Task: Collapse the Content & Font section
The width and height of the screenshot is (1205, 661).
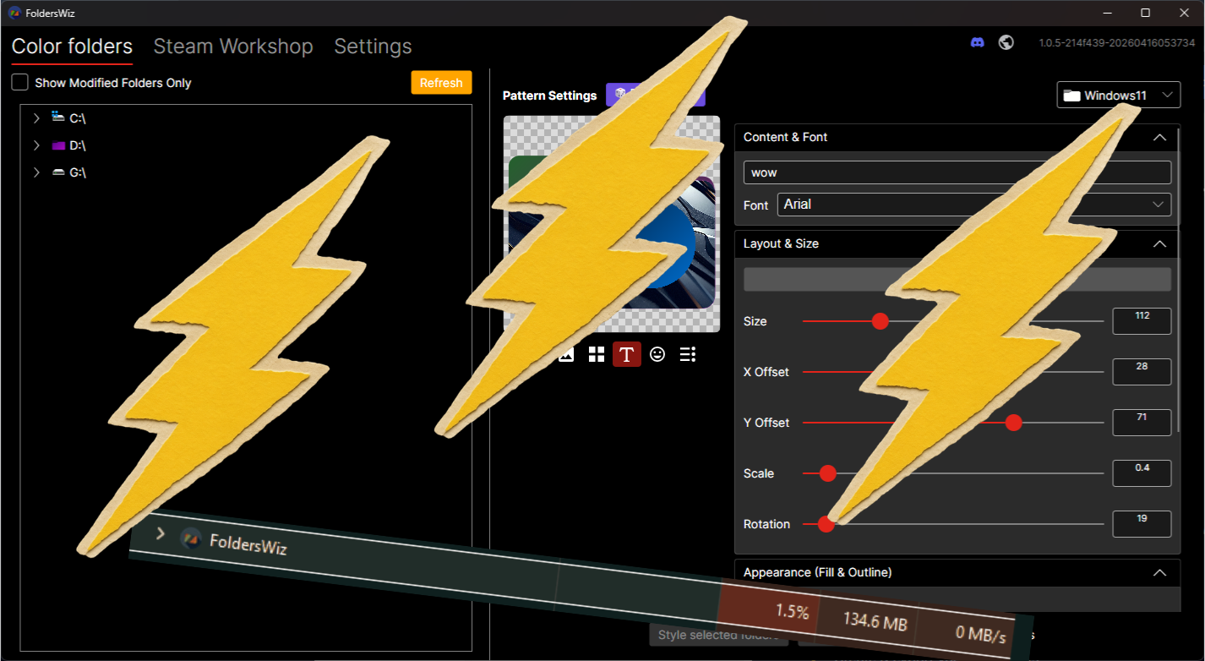Action: (1159, 137)
